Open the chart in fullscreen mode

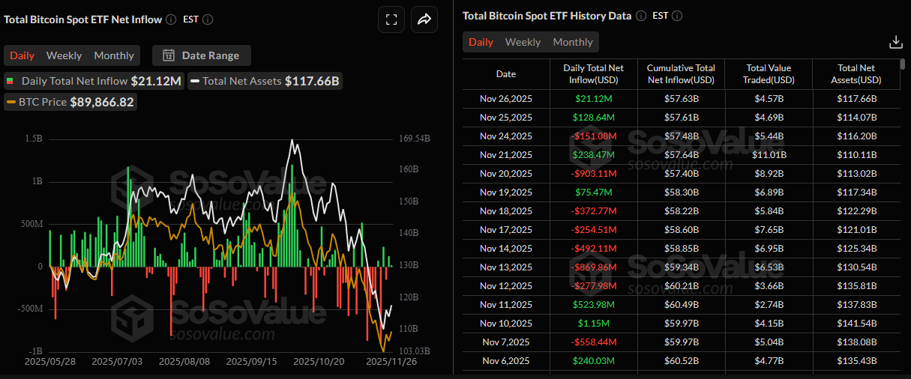pos(391,20)
